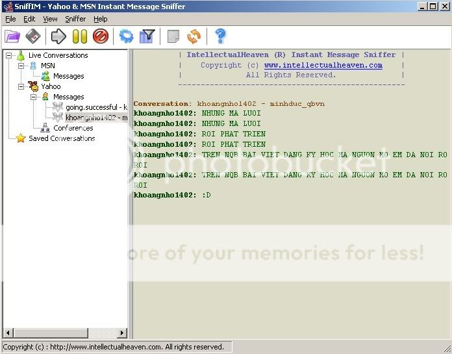
Task: Select Live Conversations tree label
Action: tap(58, 55)
